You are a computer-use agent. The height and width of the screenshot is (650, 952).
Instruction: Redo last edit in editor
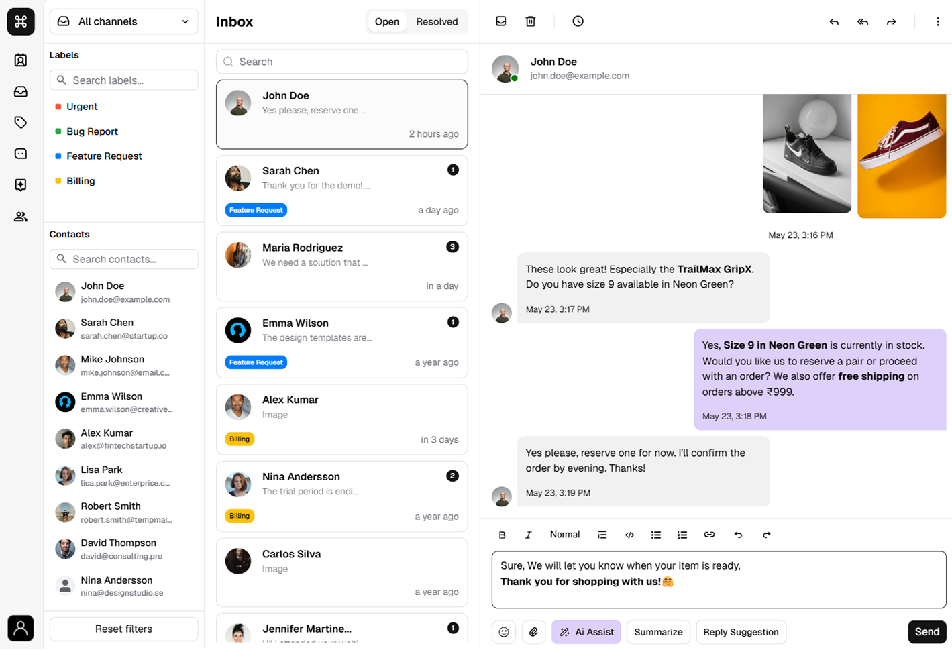coord(766,535)
